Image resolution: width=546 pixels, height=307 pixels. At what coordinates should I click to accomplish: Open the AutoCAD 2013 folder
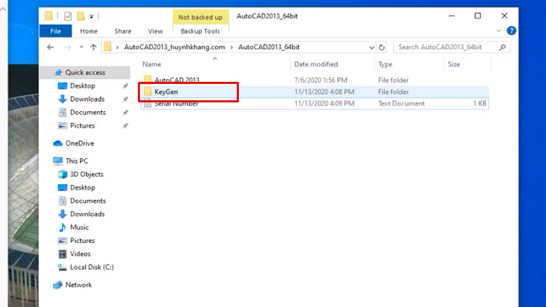tap(176, 80)
